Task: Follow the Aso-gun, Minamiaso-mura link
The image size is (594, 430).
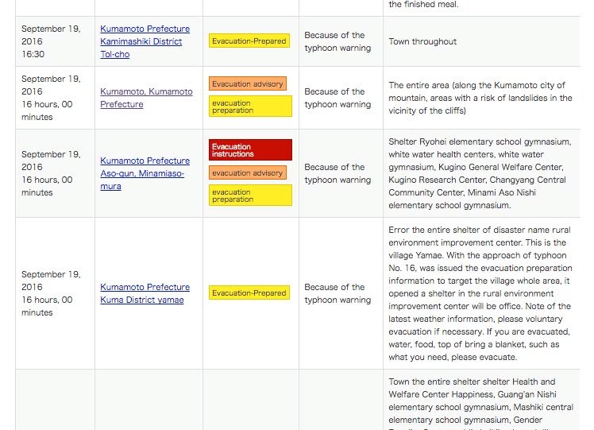Action: (145, 173)
